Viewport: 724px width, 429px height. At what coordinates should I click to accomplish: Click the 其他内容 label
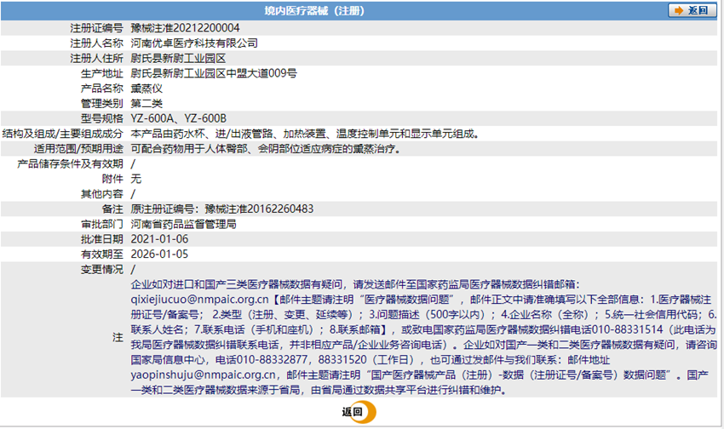pyautogui.click(x=102, y=194)
